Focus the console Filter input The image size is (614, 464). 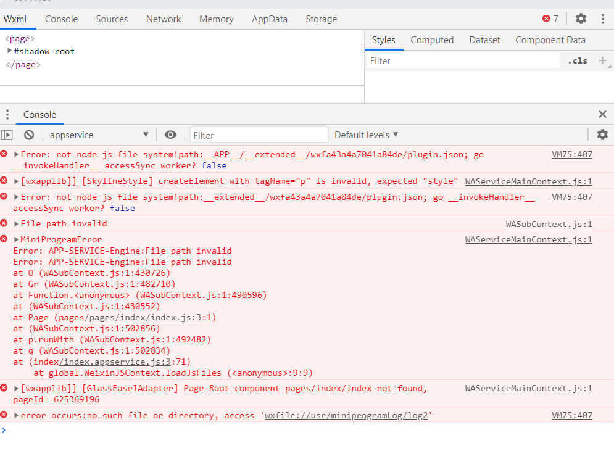pyautogui.click(x=259, y=135)
